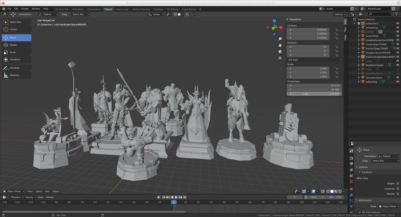
Task: Uncheck the Collection 1 checkbox
Action: point(358,23)
